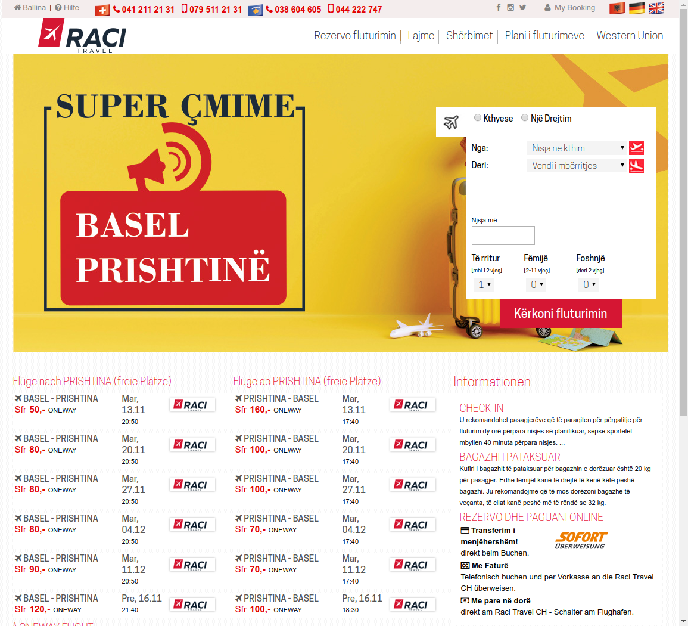Viewport: 688px width, 626px height.
Task: Open the Fëmijë children count dropdown
Action: click(x=536, y=284)
